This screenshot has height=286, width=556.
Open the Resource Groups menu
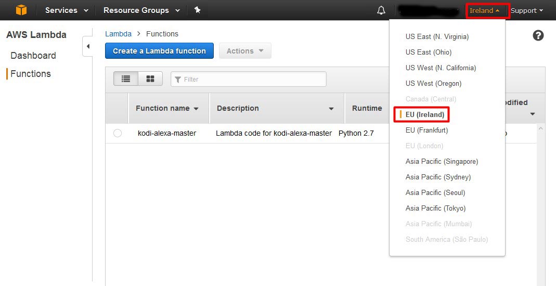pos(142,10)
